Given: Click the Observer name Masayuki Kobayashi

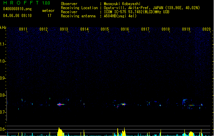Looking at the screenshot, I should pyautogui.click(x=122, y=4).
